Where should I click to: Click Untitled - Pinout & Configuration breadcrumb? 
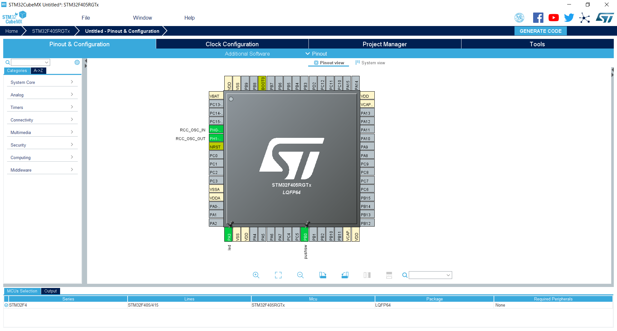[122, 31]
